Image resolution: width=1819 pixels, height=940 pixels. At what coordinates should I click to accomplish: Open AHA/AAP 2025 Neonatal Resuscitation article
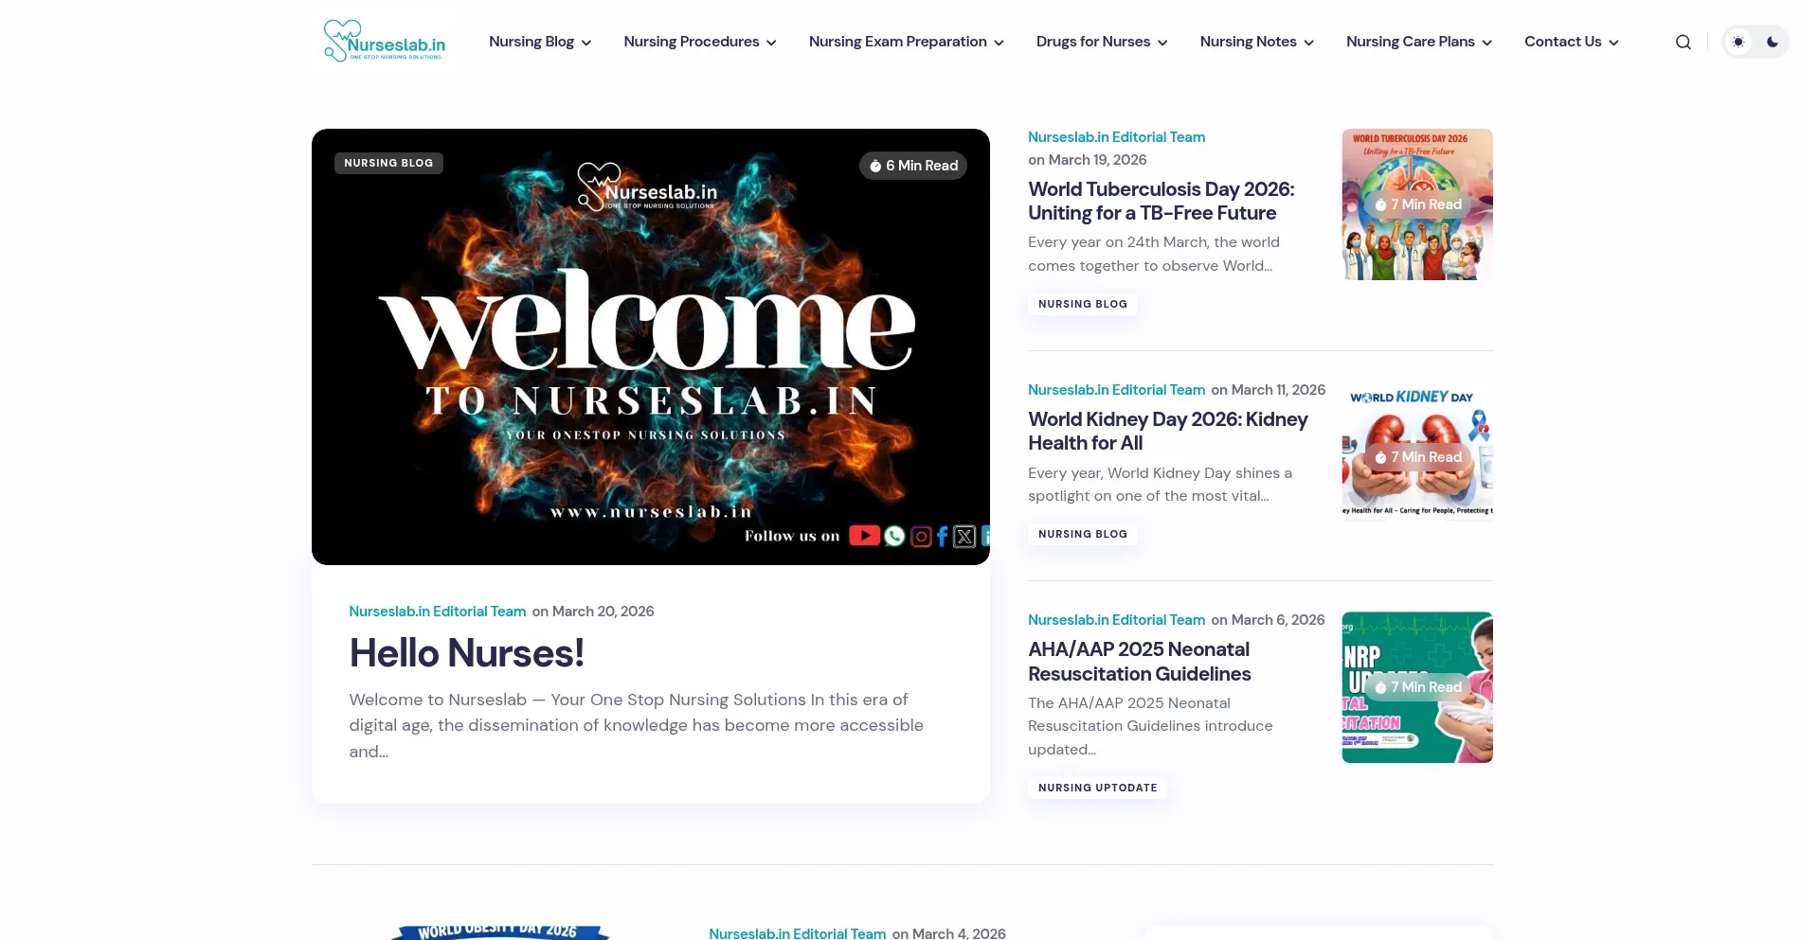(x=1140, y=662)
